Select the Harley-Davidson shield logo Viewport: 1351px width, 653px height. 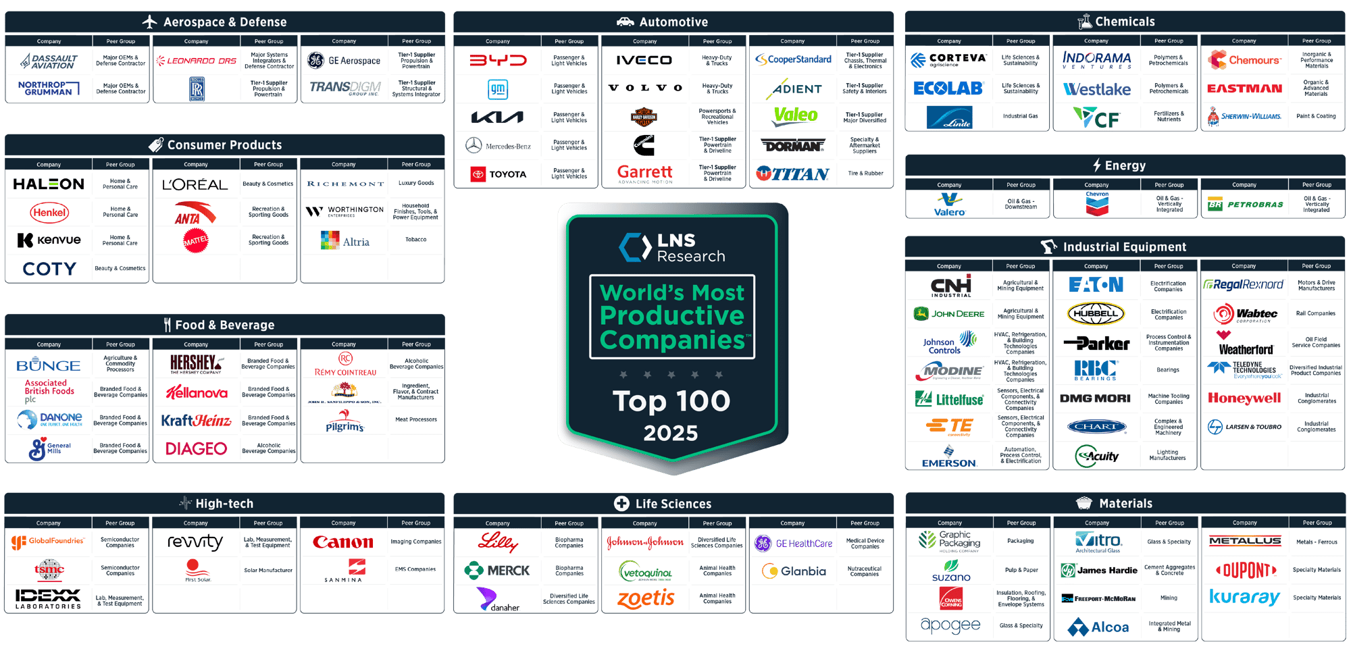coord(645,116)
